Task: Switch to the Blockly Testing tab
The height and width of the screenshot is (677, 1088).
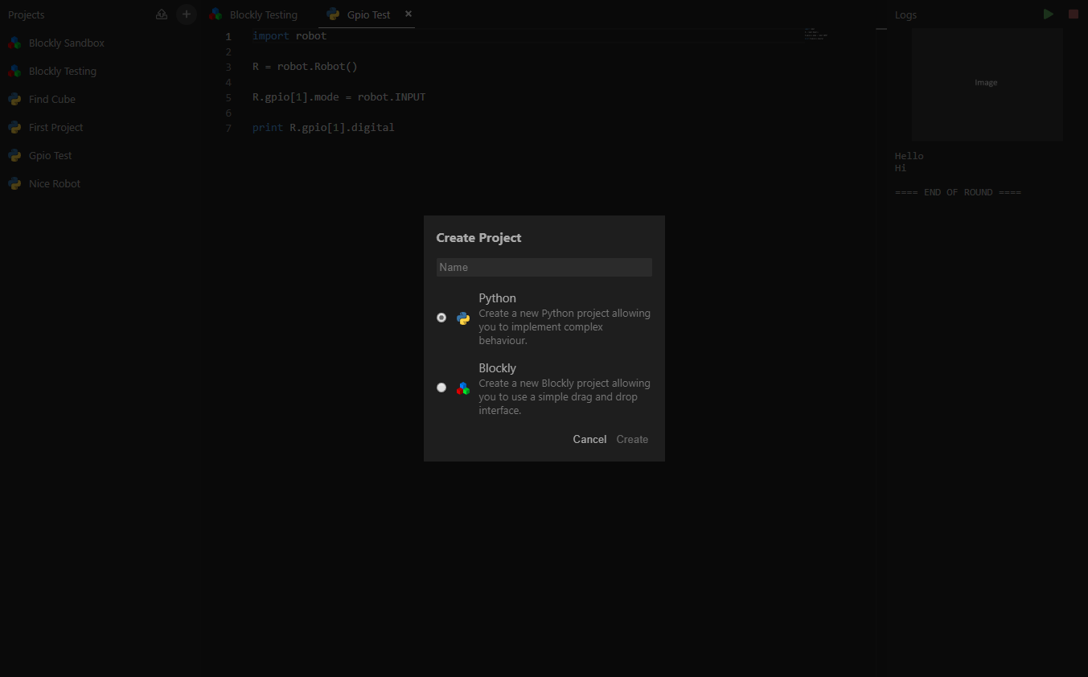Action: (262, 14)
